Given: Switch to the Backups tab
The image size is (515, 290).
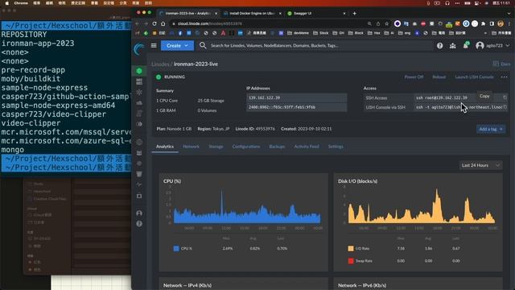Looking at the screenshot, I should coord(277,147).
